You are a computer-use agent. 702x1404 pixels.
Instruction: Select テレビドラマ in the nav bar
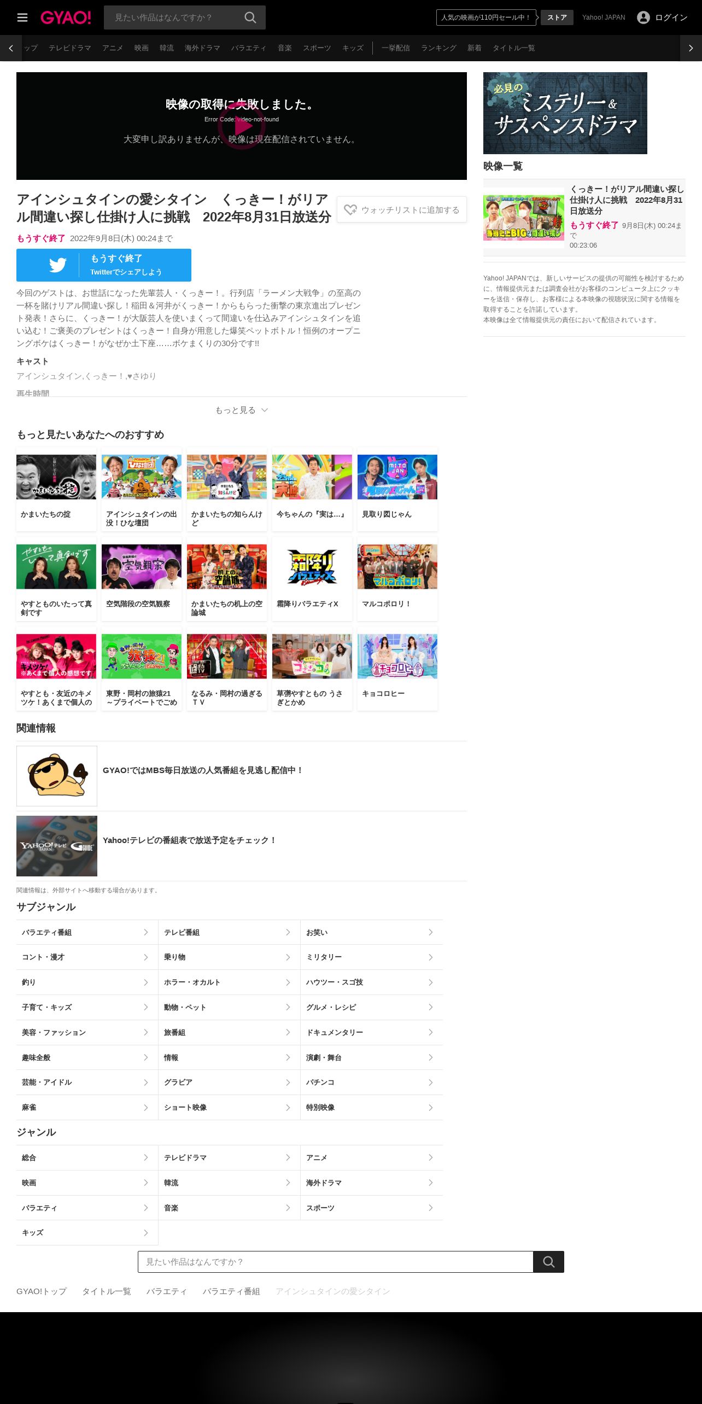(x=70, y=48)
